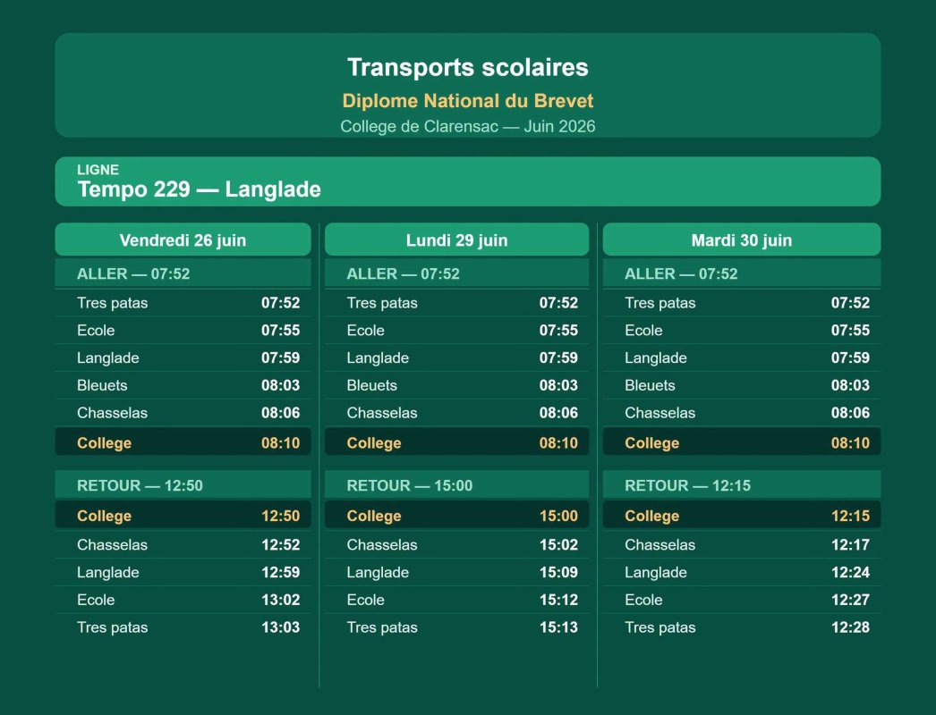Open the RETOUR — 15:00 section under Lundi

coord(456,485)
